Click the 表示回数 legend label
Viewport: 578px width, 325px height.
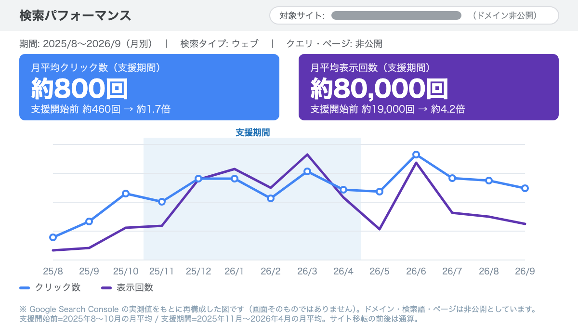tap(135, 288)
